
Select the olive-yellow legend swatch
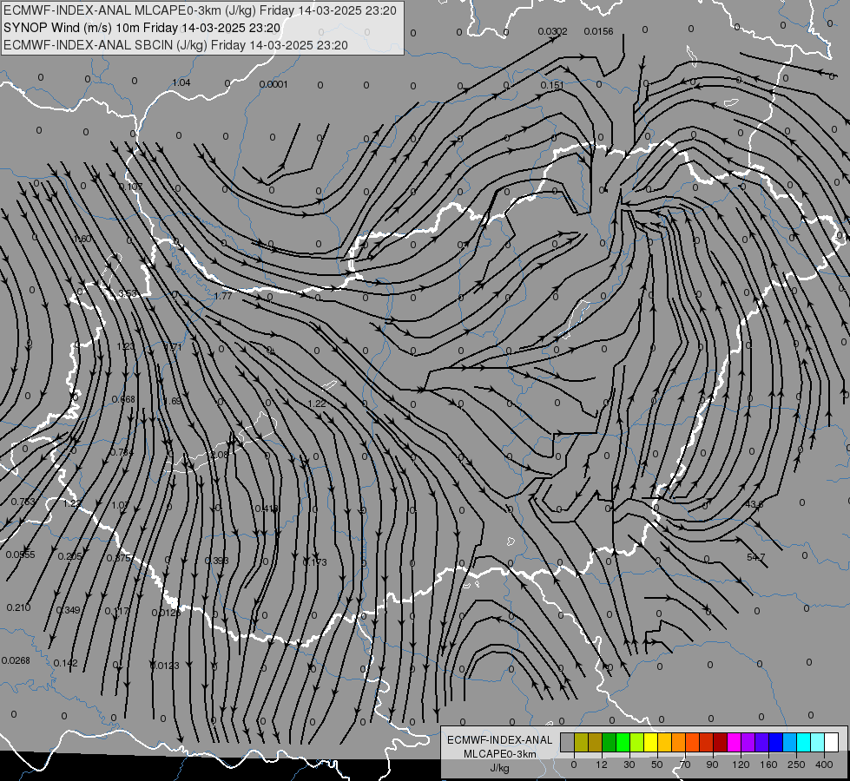tap(581, 742)
